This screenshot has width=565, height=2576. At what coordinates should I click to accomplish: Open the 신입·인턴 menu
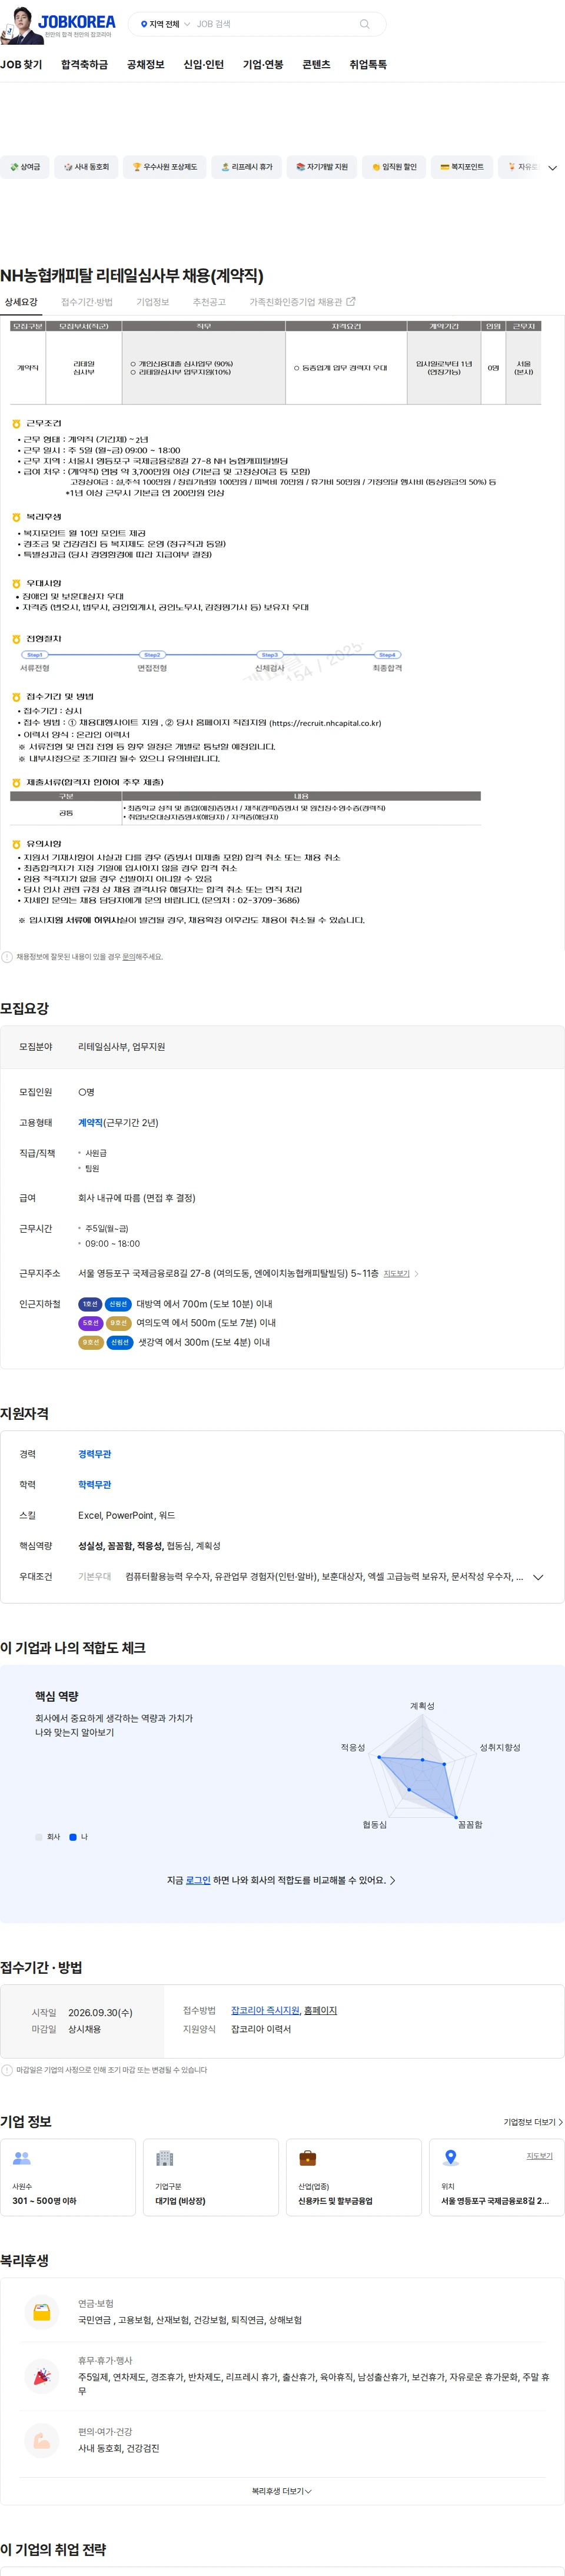(204, 64)
